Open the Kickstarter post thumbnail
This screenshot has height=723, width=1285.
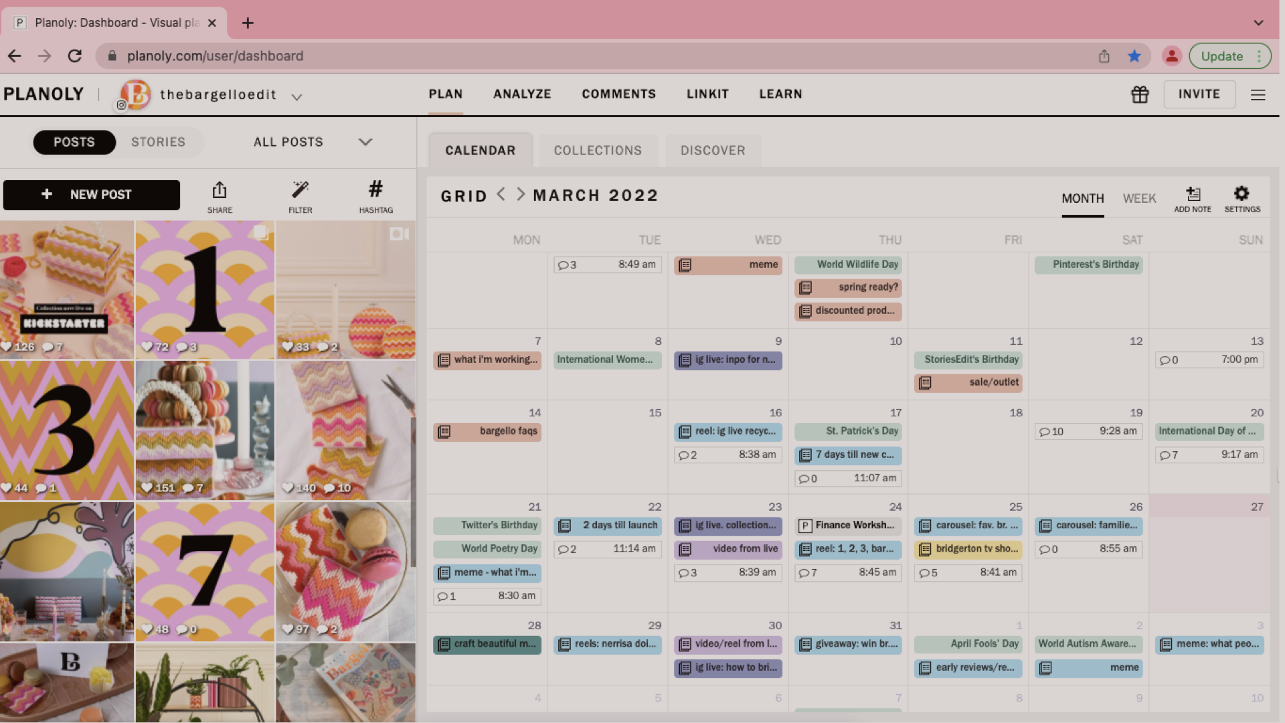point(67,289)
